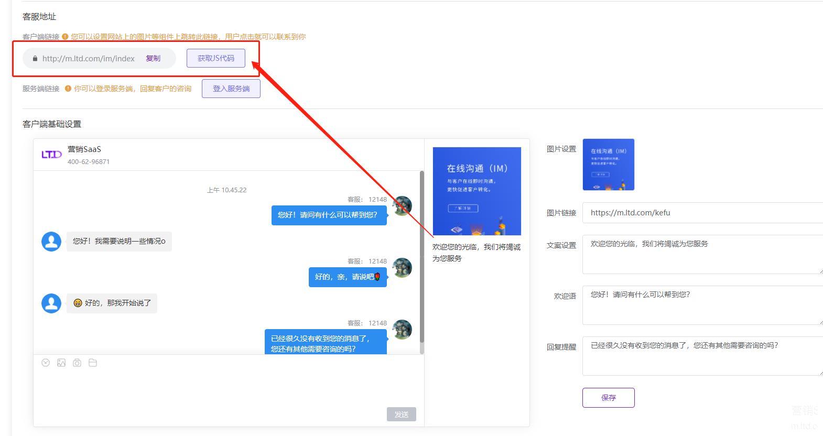Click into the 欢迎语 text area

[x=702, y=306]
